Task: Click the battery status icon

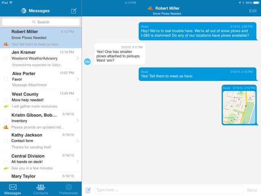Action: pos(256,3)
